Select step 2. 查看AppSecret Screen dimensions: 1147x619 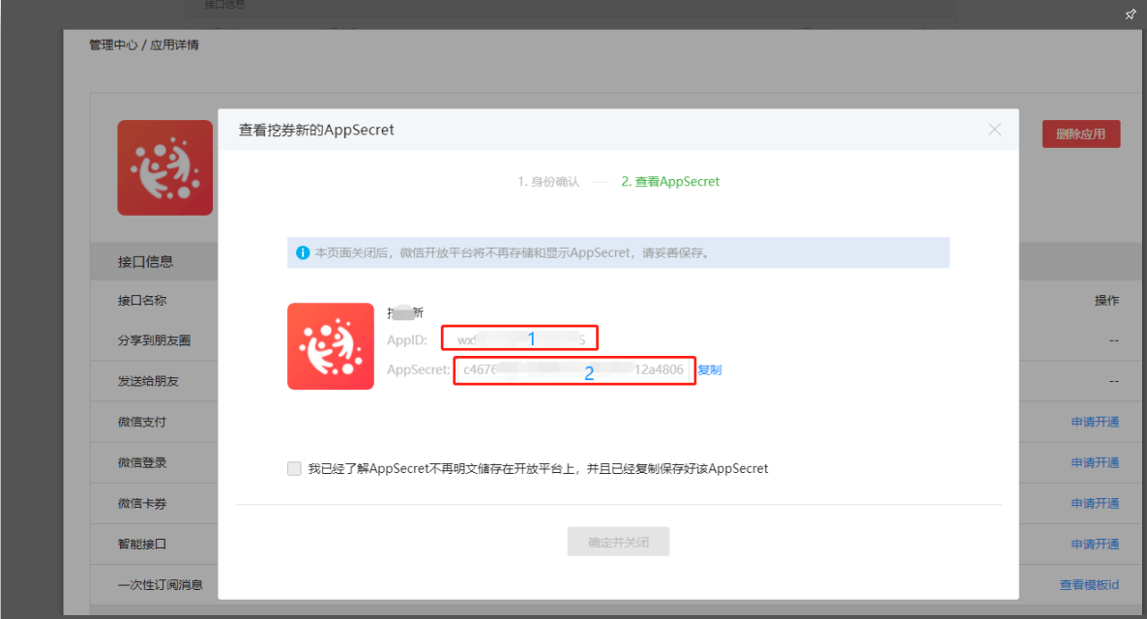pyautogui.click(x=670, y=182)
